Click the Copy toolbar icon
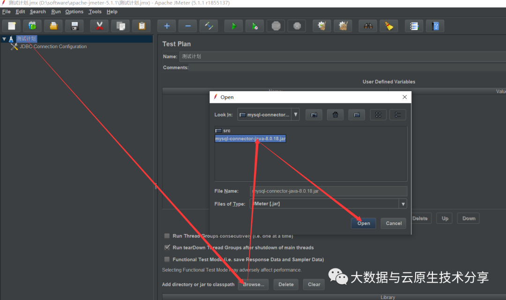Screen dimensions: 506x300 (x=120, y=26)
